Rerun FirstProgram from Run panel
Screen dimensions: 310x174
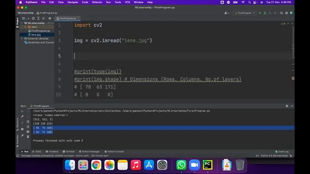[x=22, y=112]
